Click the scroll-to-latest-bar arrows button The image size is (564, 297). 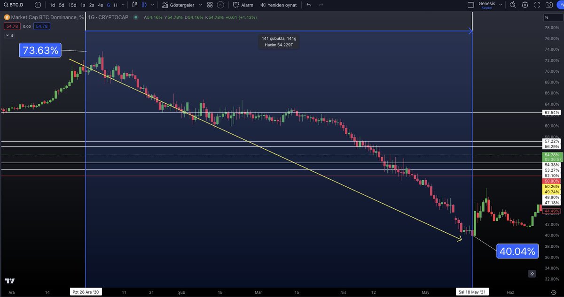click(x=532, y=274)
